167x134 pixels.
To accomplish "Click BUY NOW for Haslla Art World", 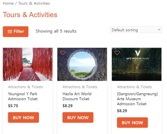I will pos(78,118).
